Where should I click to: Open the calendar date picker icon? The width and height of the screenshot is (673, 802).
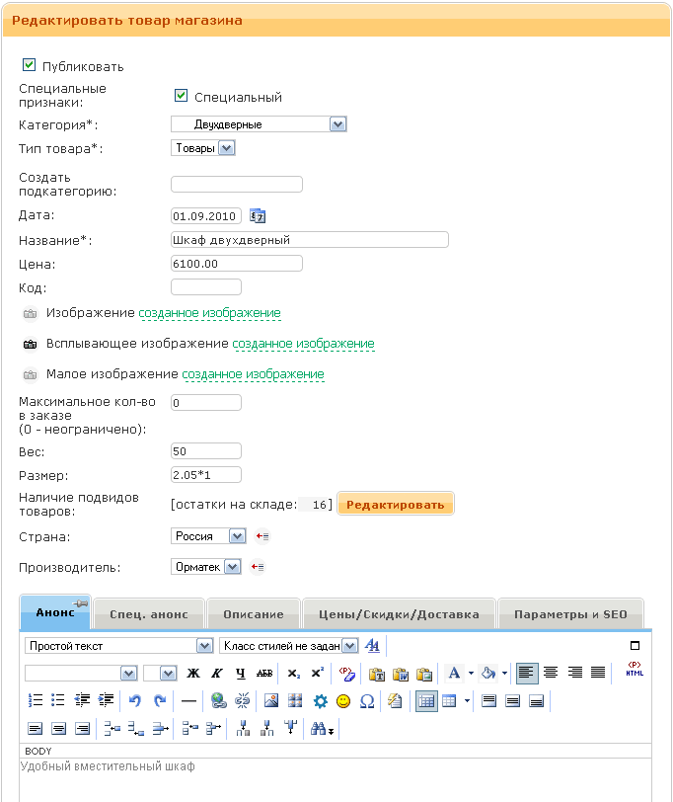(x=259, y=215)
